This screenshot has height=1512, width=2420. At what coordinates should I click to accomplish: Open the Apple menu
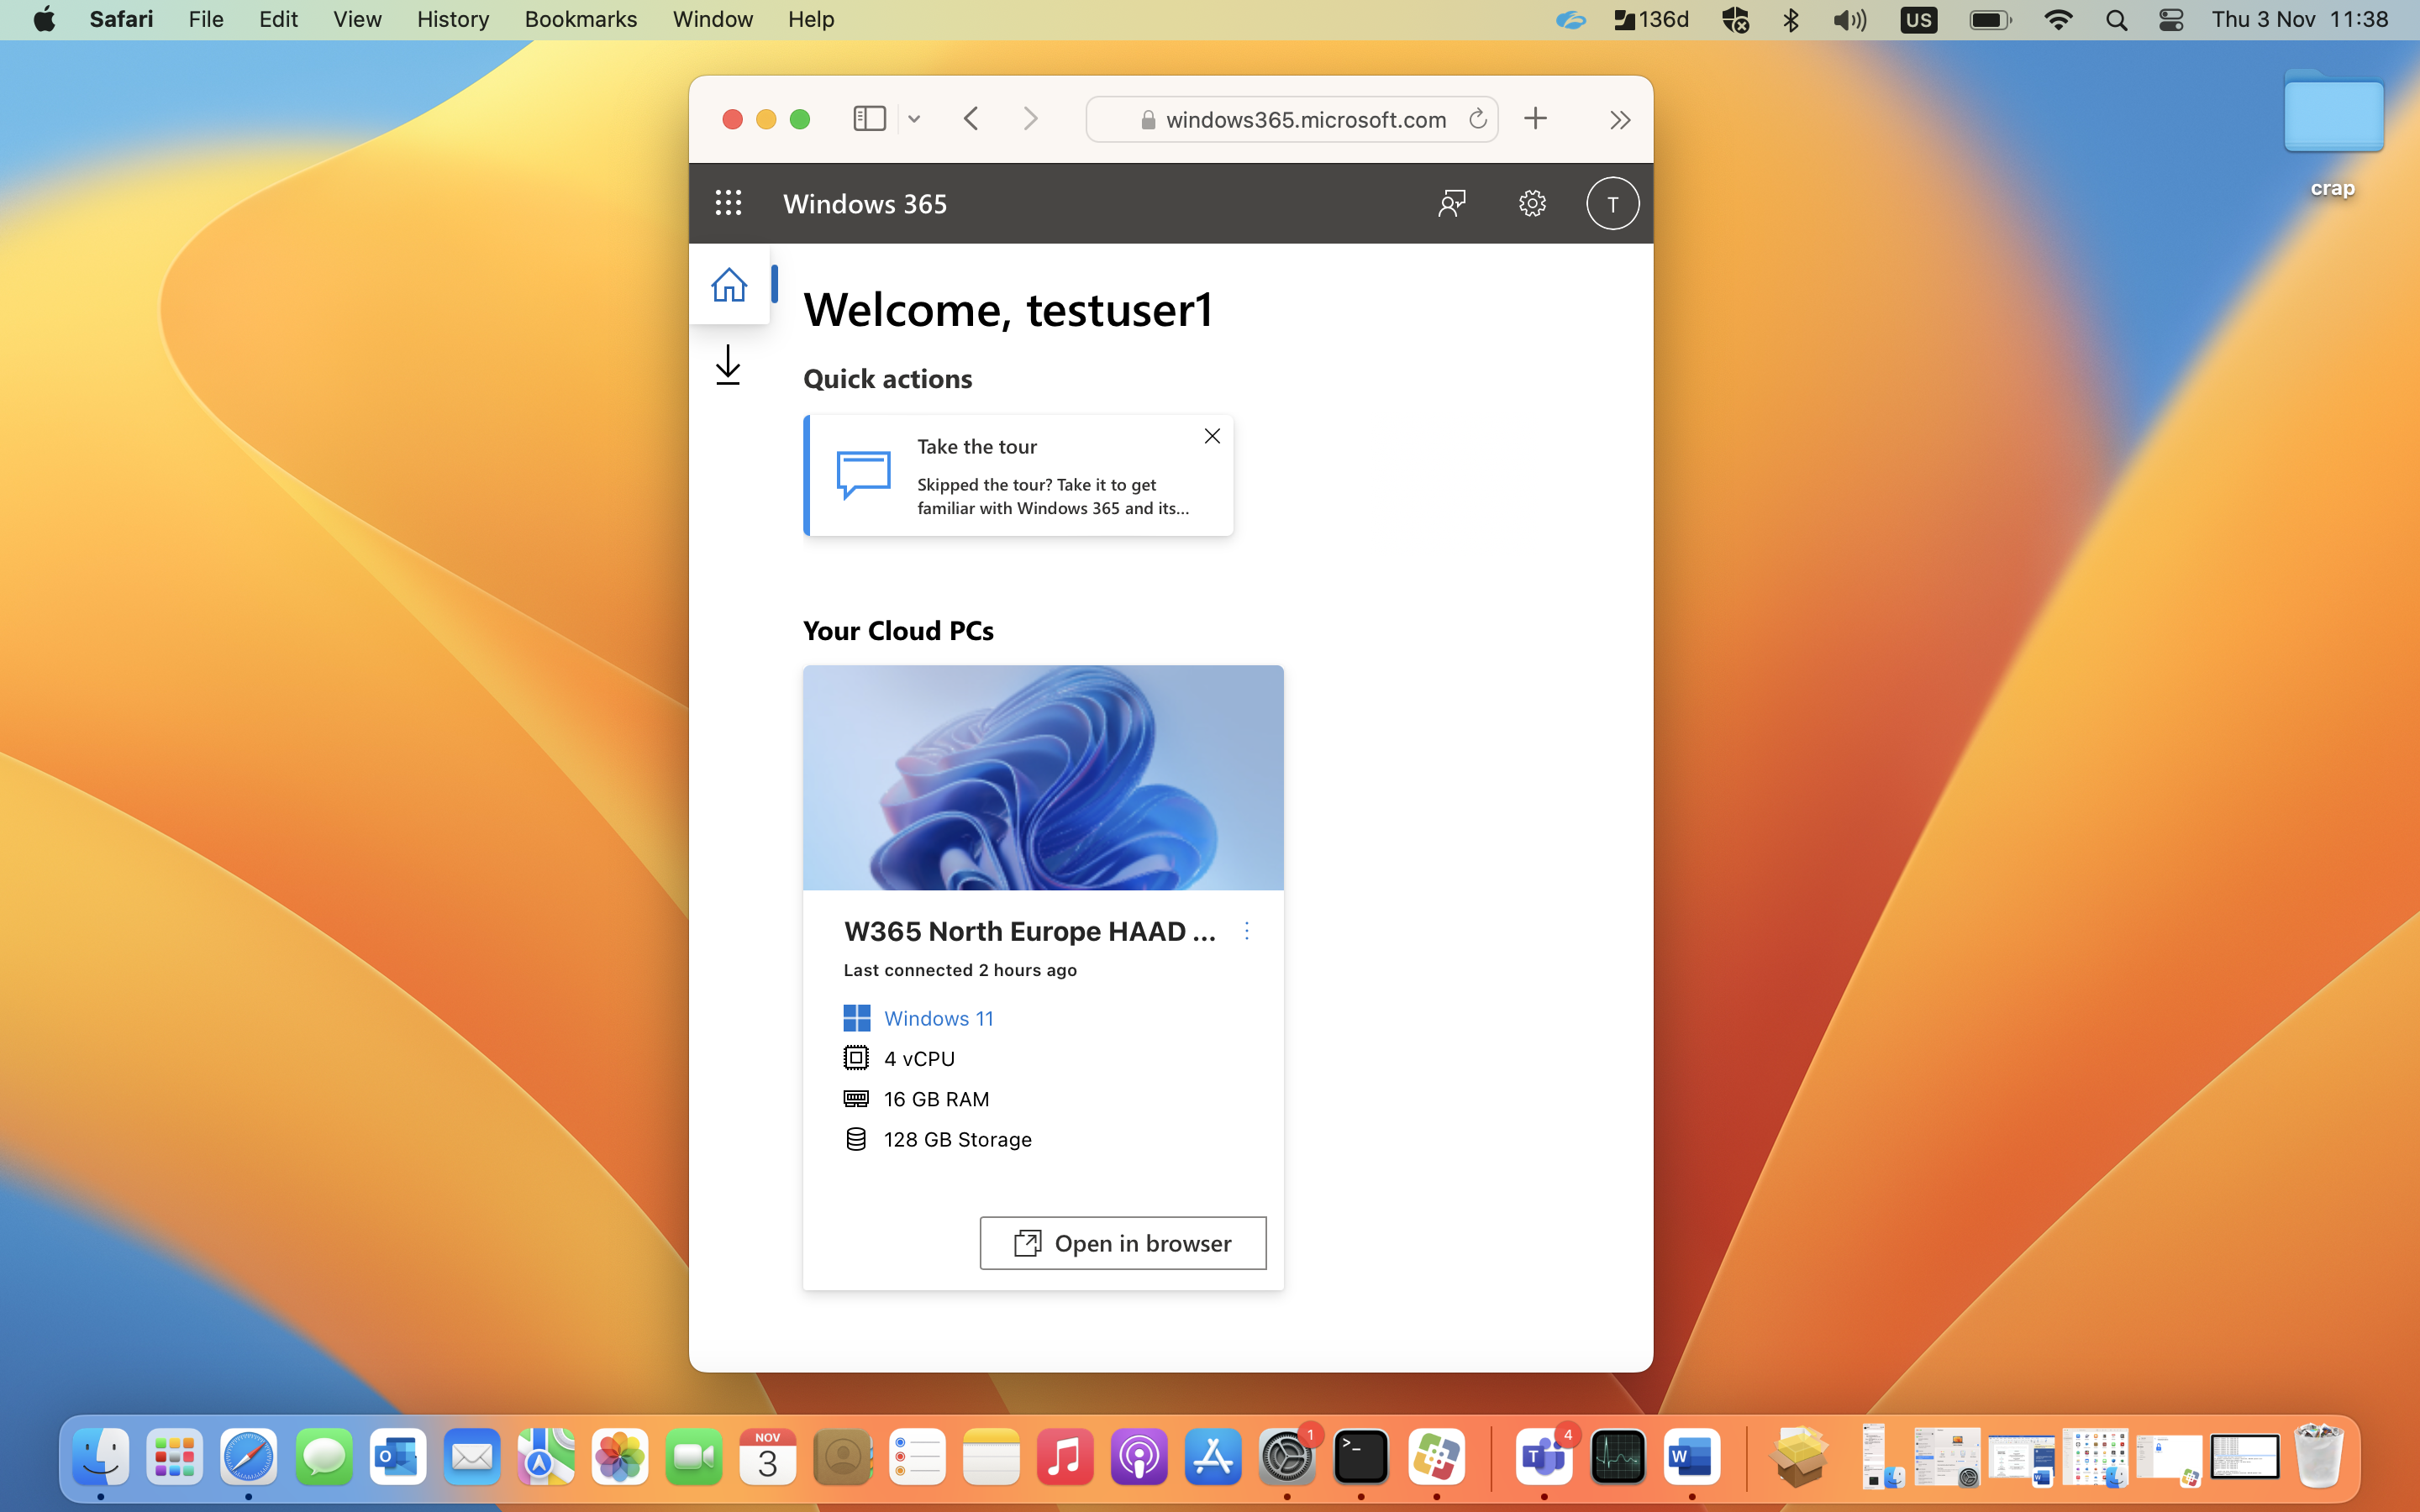tap(44, 19)
